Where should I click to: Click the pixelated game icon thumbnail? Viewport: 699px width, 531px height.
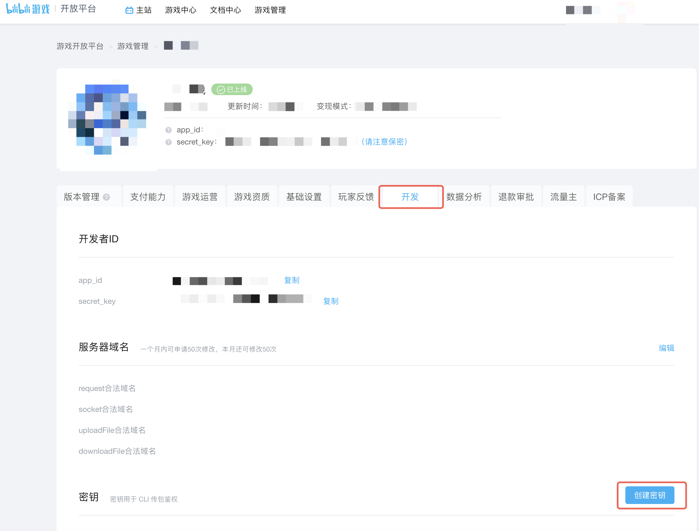click(x=107, y=117)
